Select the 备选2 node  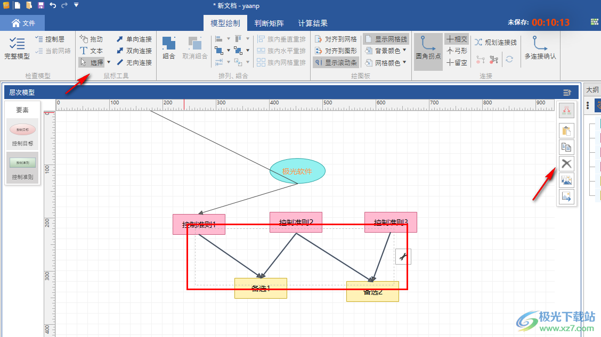coord(372,291)
